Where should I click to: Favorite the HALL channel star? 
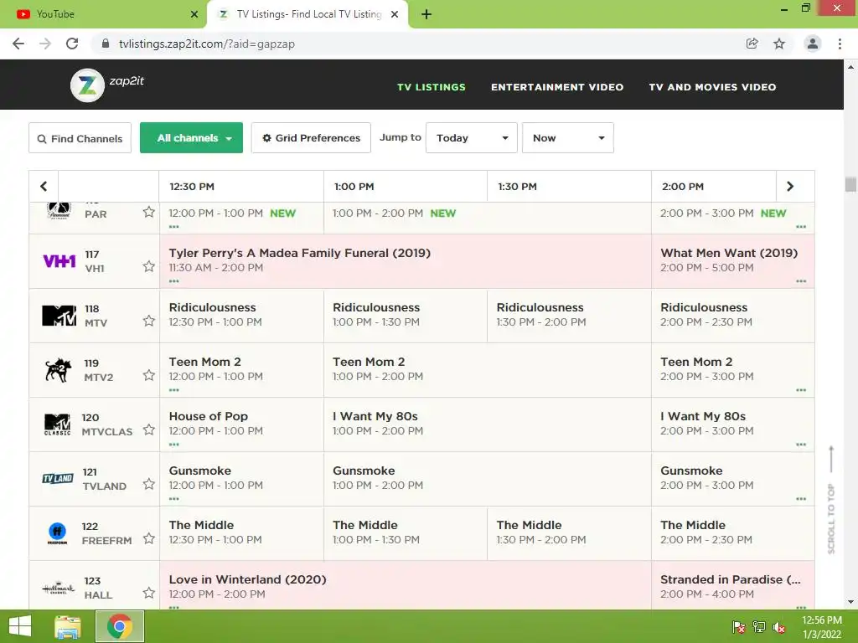[x=149, y=593]
